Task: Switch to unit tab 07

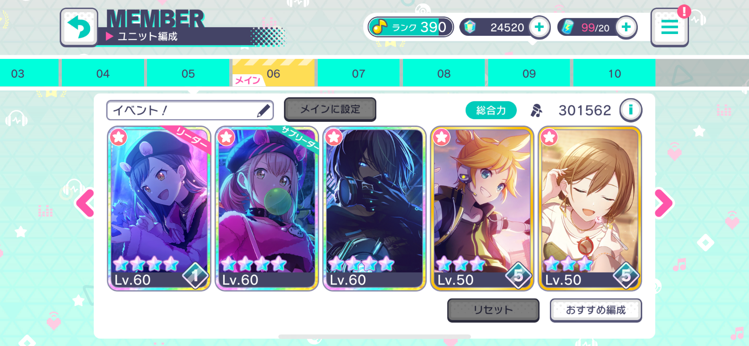Action: (x=358, y=74)
